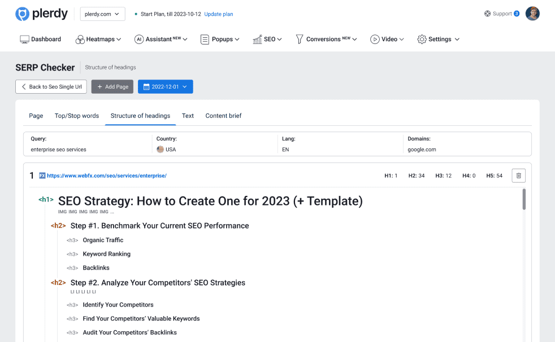555x342 pixels.
Task: Switch to the Top/Stop words tab
Action: tap(77, 116)
